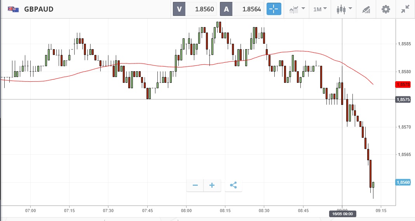Image resolution: width=415 pixels, height=221 pixels.
Task: Click the A buy button
Action: tap(226, 9)
